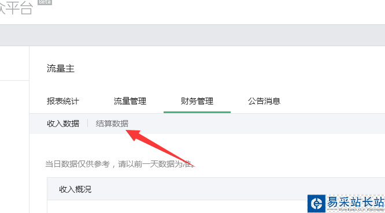Click the gray banner bar below header
This screenshot has height=213, width=385.
[192, 35]
